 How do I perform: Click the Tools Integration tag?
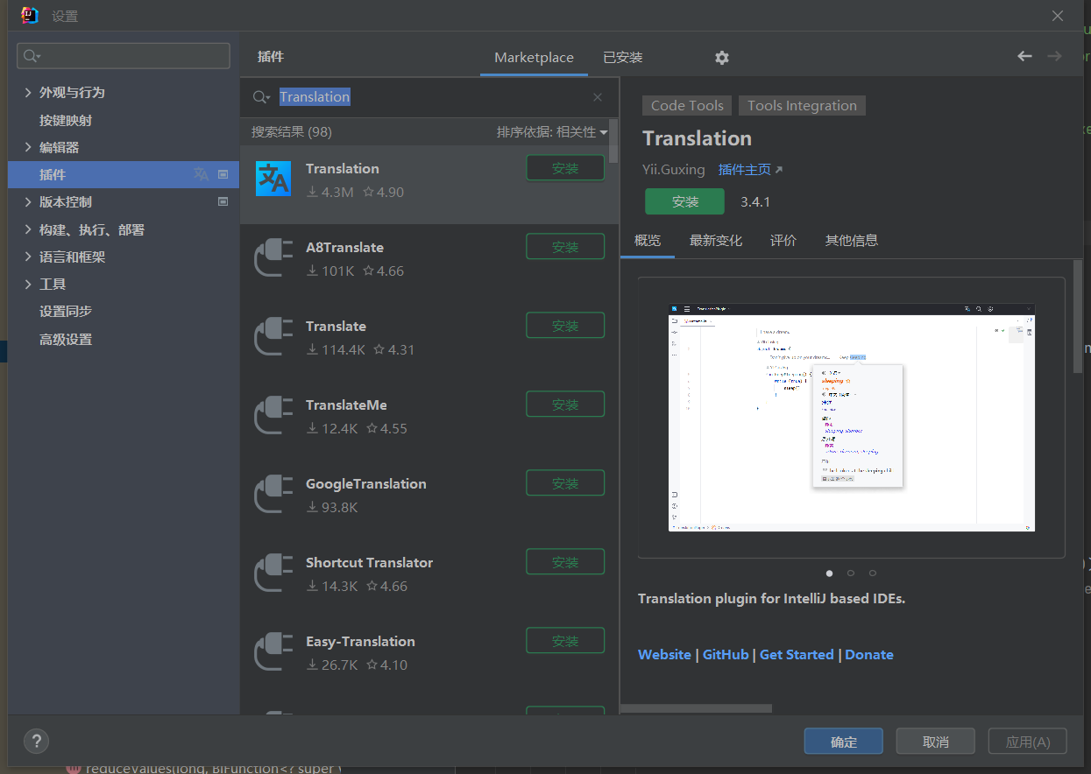(x=802, y=106)
